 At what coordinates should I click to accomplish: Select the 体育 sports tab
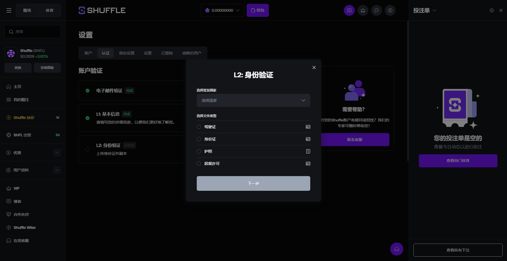coord(49,10)
